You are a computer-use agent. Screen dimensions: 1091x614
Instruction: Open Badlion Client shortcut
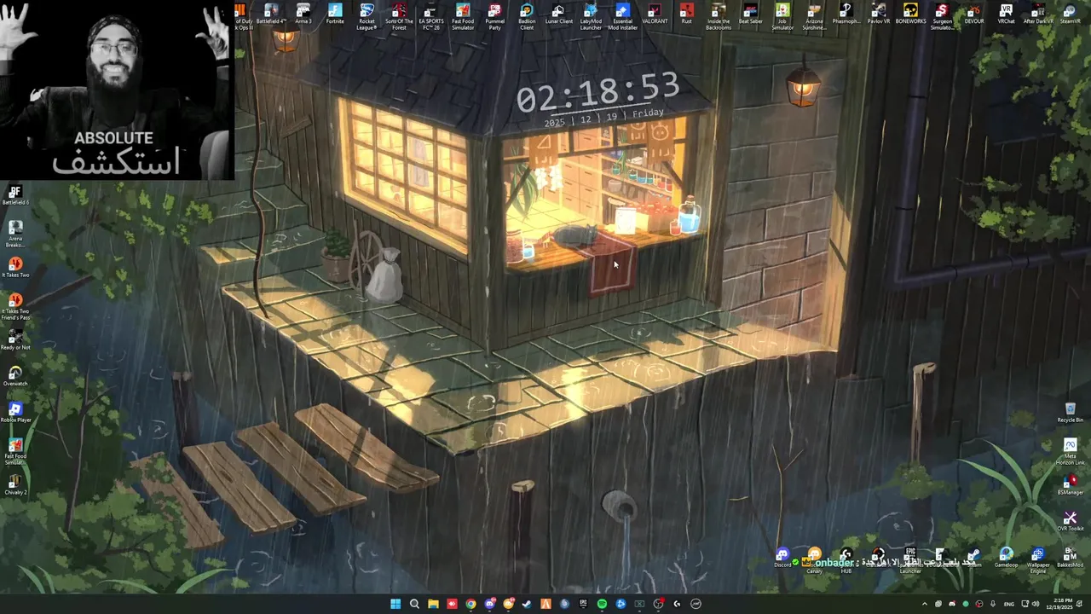tap(527, 16)
